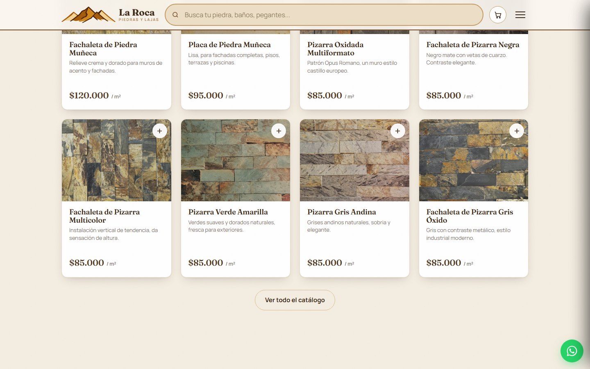Add Pizarra Verde Amarilla with plus button
The width and height of the screenshot is (590, 369).
[279, 131]
